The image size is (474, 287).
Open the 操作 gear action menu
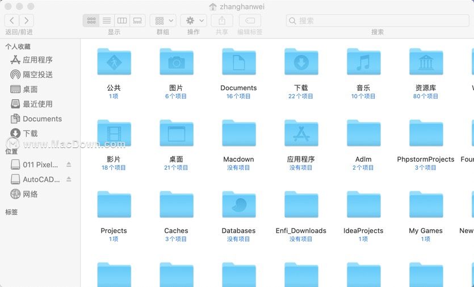[x=194, y=20]
